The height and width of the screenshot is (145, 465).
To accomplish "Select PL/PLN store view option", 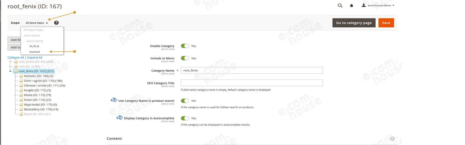I will coord(34,46).
